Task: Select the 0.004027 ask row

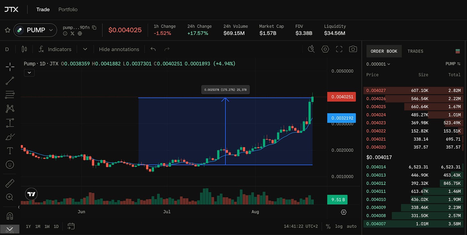Action: (413, 91)
